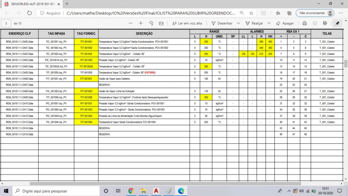Click the save as icon
This screenshot has height=196, width=348.
click(325, 23)
